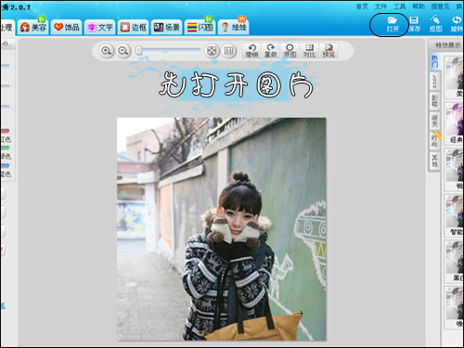Viewport: 464px width, 348px height.
Task: Apply the first effect thumbnail in 热门
Action: (454, 78)
